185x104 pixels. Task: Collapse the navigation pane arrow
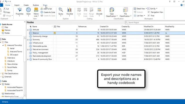point(25,22)
